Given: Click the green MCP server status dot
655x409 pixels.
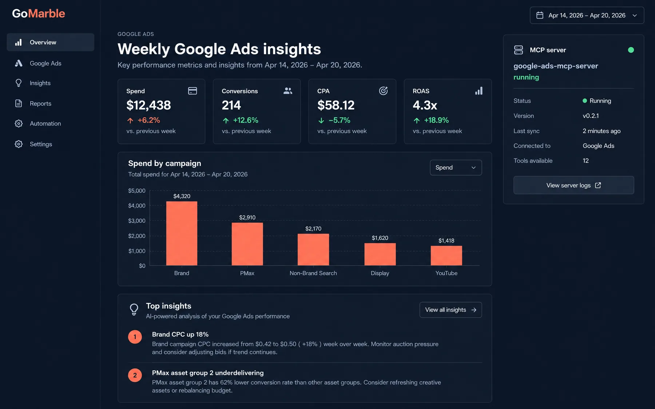Looking at the screenshot, I should pos(631,50).
